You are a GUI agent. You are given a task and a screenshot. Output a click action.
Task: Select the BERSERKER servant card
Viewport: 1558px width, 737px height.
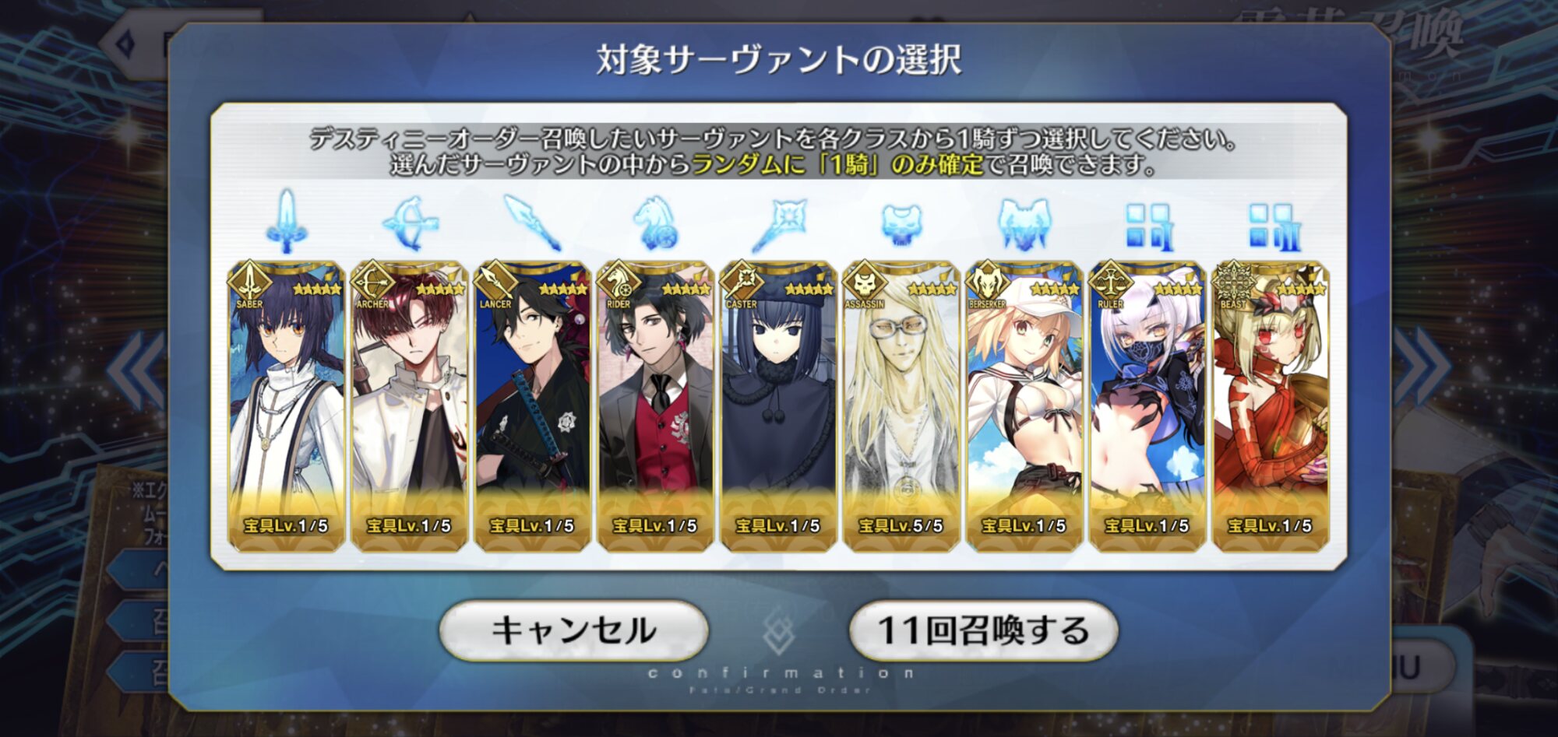pos(1024,407)
